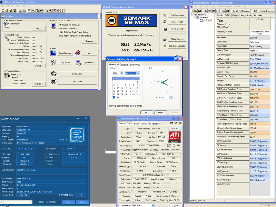276x207 pixels.
Task: Click ATI Radeon logo in GPU-Z
Action: (x=175, y=137)
